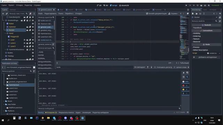Open the Редактор шейдеров bottom tab
Viewport: 223px width, 125px height.
(100, 112)
